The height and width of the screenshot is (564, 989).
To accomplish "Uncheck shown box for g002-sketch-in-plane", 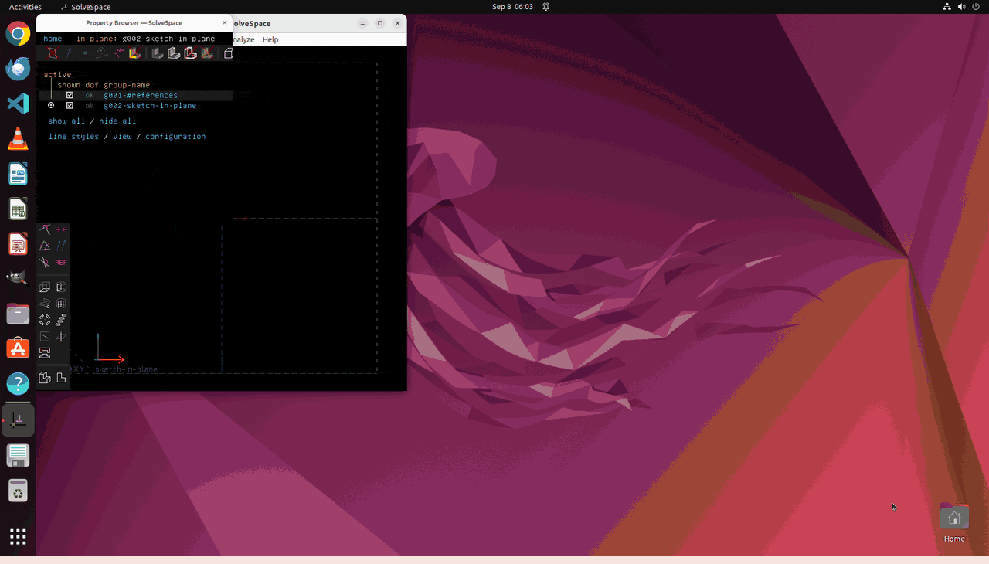I will click(70, 106).
